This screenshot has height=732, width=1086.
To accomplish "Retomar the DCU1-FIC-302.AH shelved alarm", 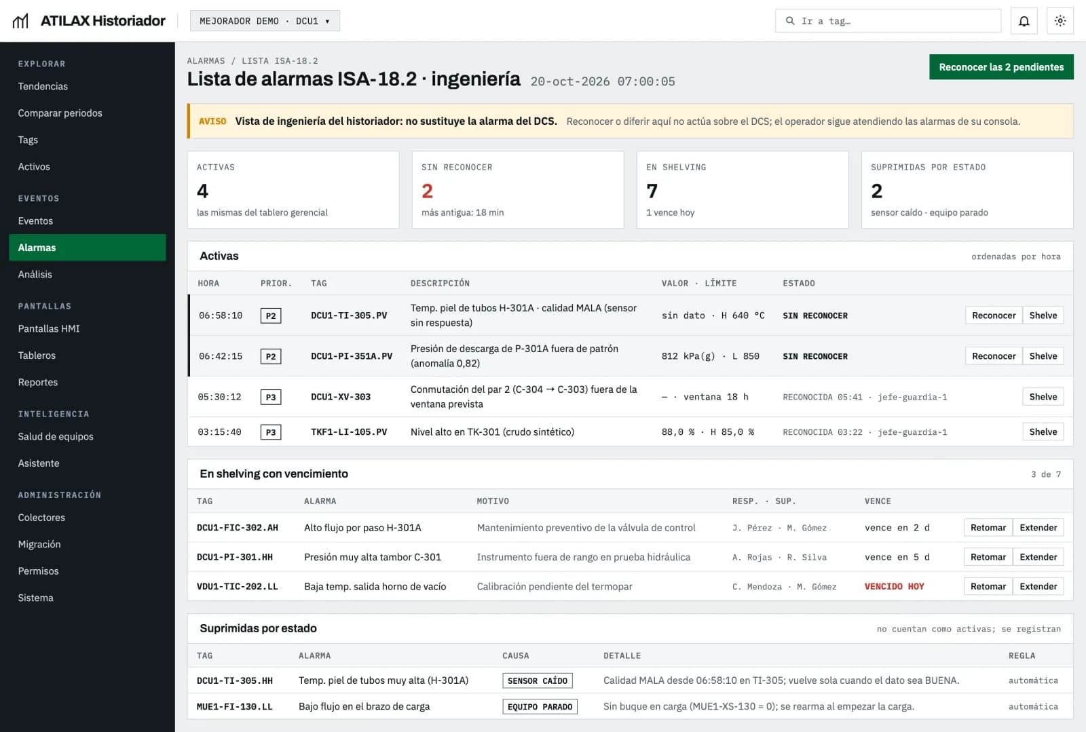I will 988,528.
